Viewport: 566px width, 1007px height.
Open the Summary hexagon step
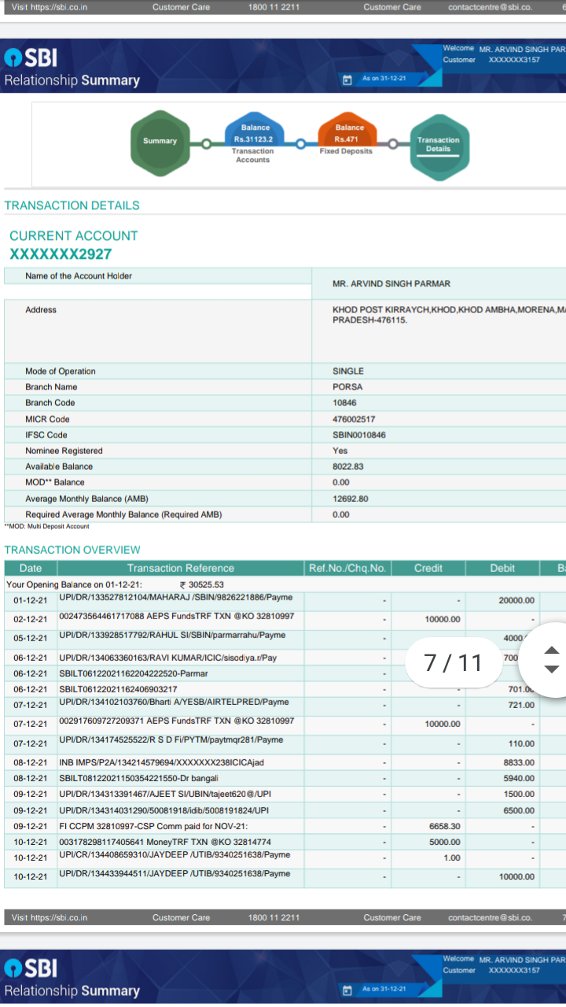click(x=160, y=142)
